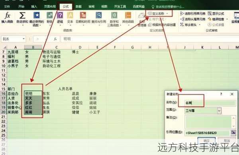Click Evaluate Formula (公式求值)
Viewport: 239px width, 155px height.
click(216, 24)
